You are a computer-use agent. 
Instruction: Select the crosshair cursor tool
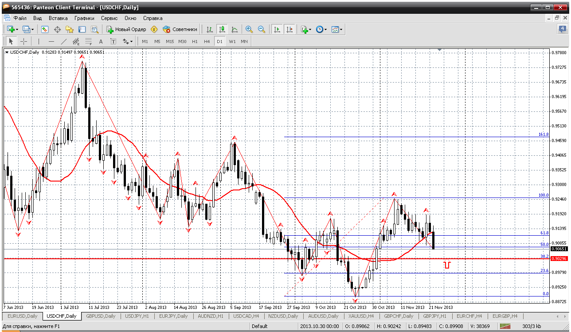(x=23, y=41)
